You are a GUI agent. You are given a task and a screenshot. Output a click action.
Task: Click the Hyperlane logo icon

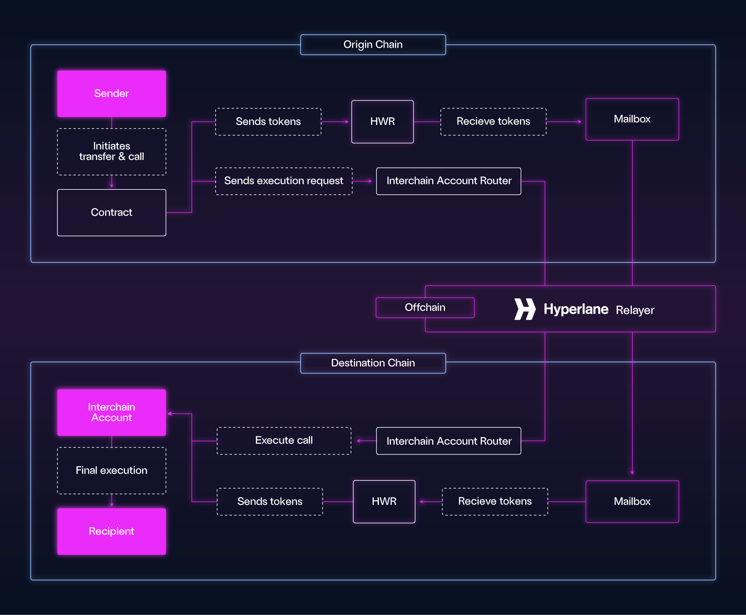coord(524,309)
